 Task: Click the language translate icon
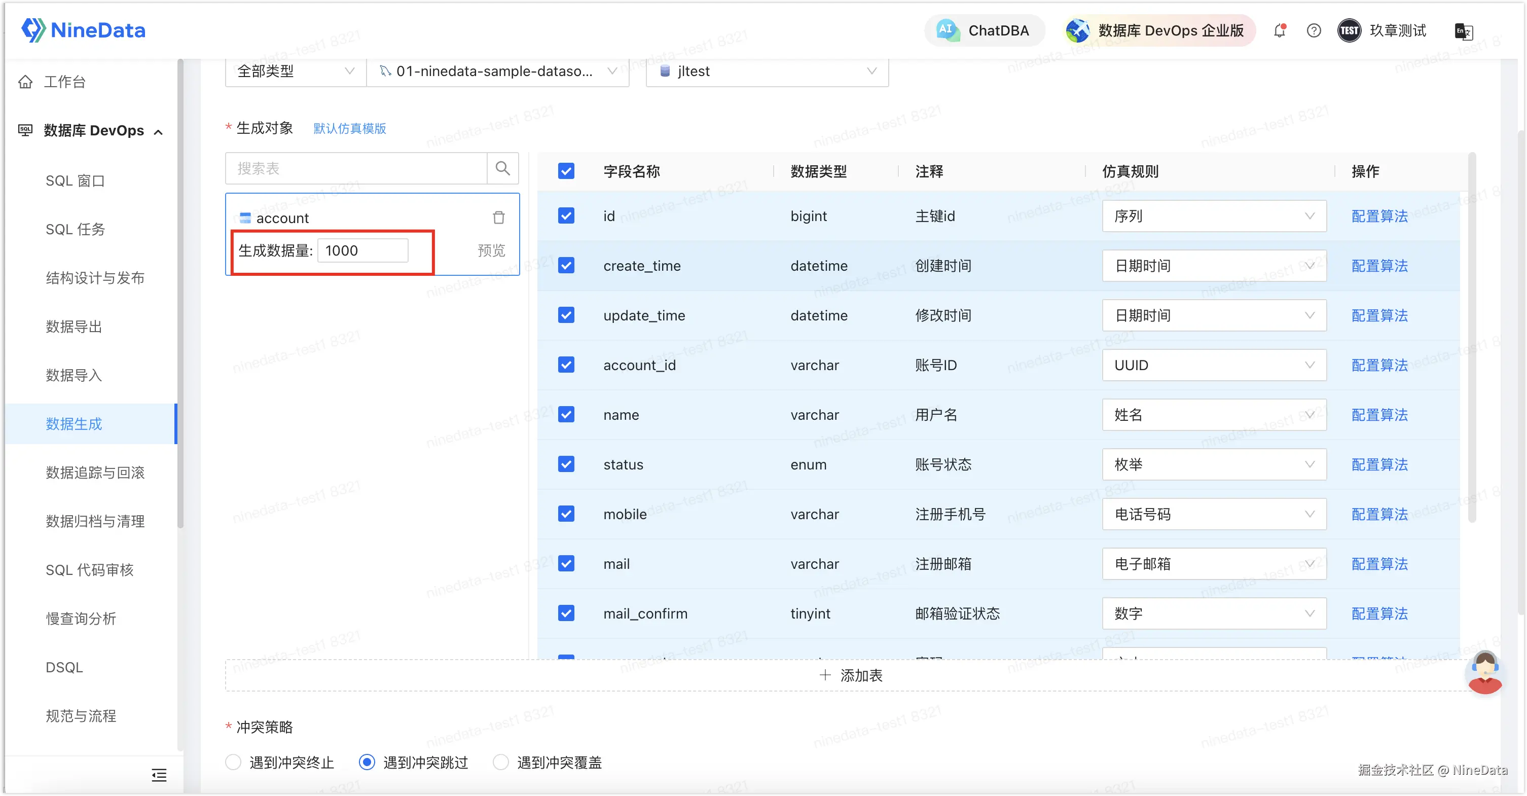click(1463, 31)
